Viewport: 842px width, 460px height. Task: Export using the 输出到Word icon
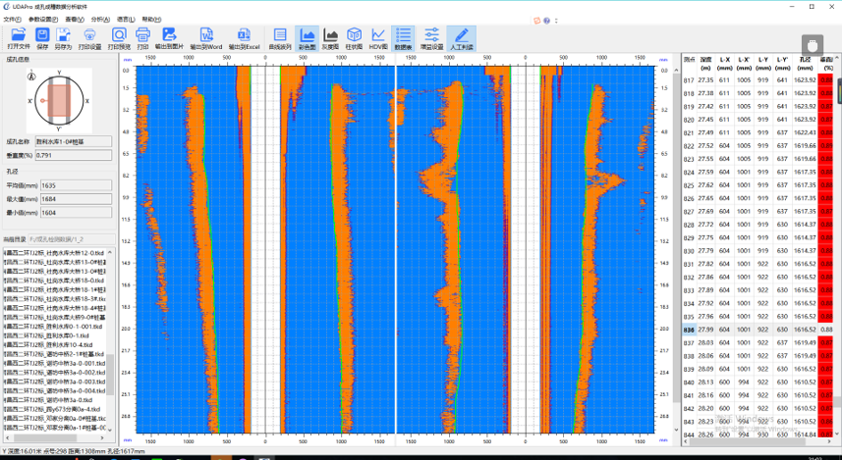[204, 37]
